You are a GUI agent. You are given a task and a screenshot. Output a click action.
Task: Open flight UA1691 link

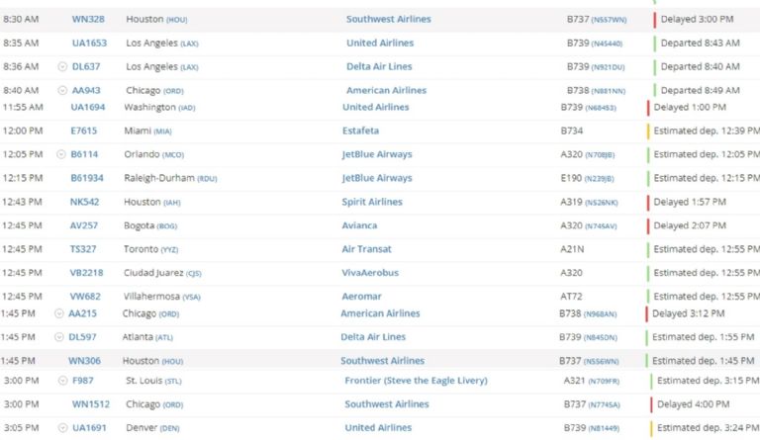[x=89, y=428]
